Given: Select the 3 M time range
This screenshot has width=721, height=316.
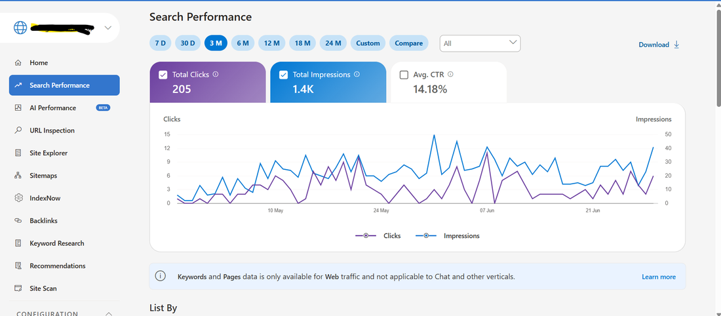Looking at the screenshot, I should (x=216, y=43).
